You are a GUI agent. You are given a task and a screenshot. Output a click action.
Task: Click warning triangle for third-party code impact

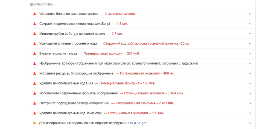35,44
